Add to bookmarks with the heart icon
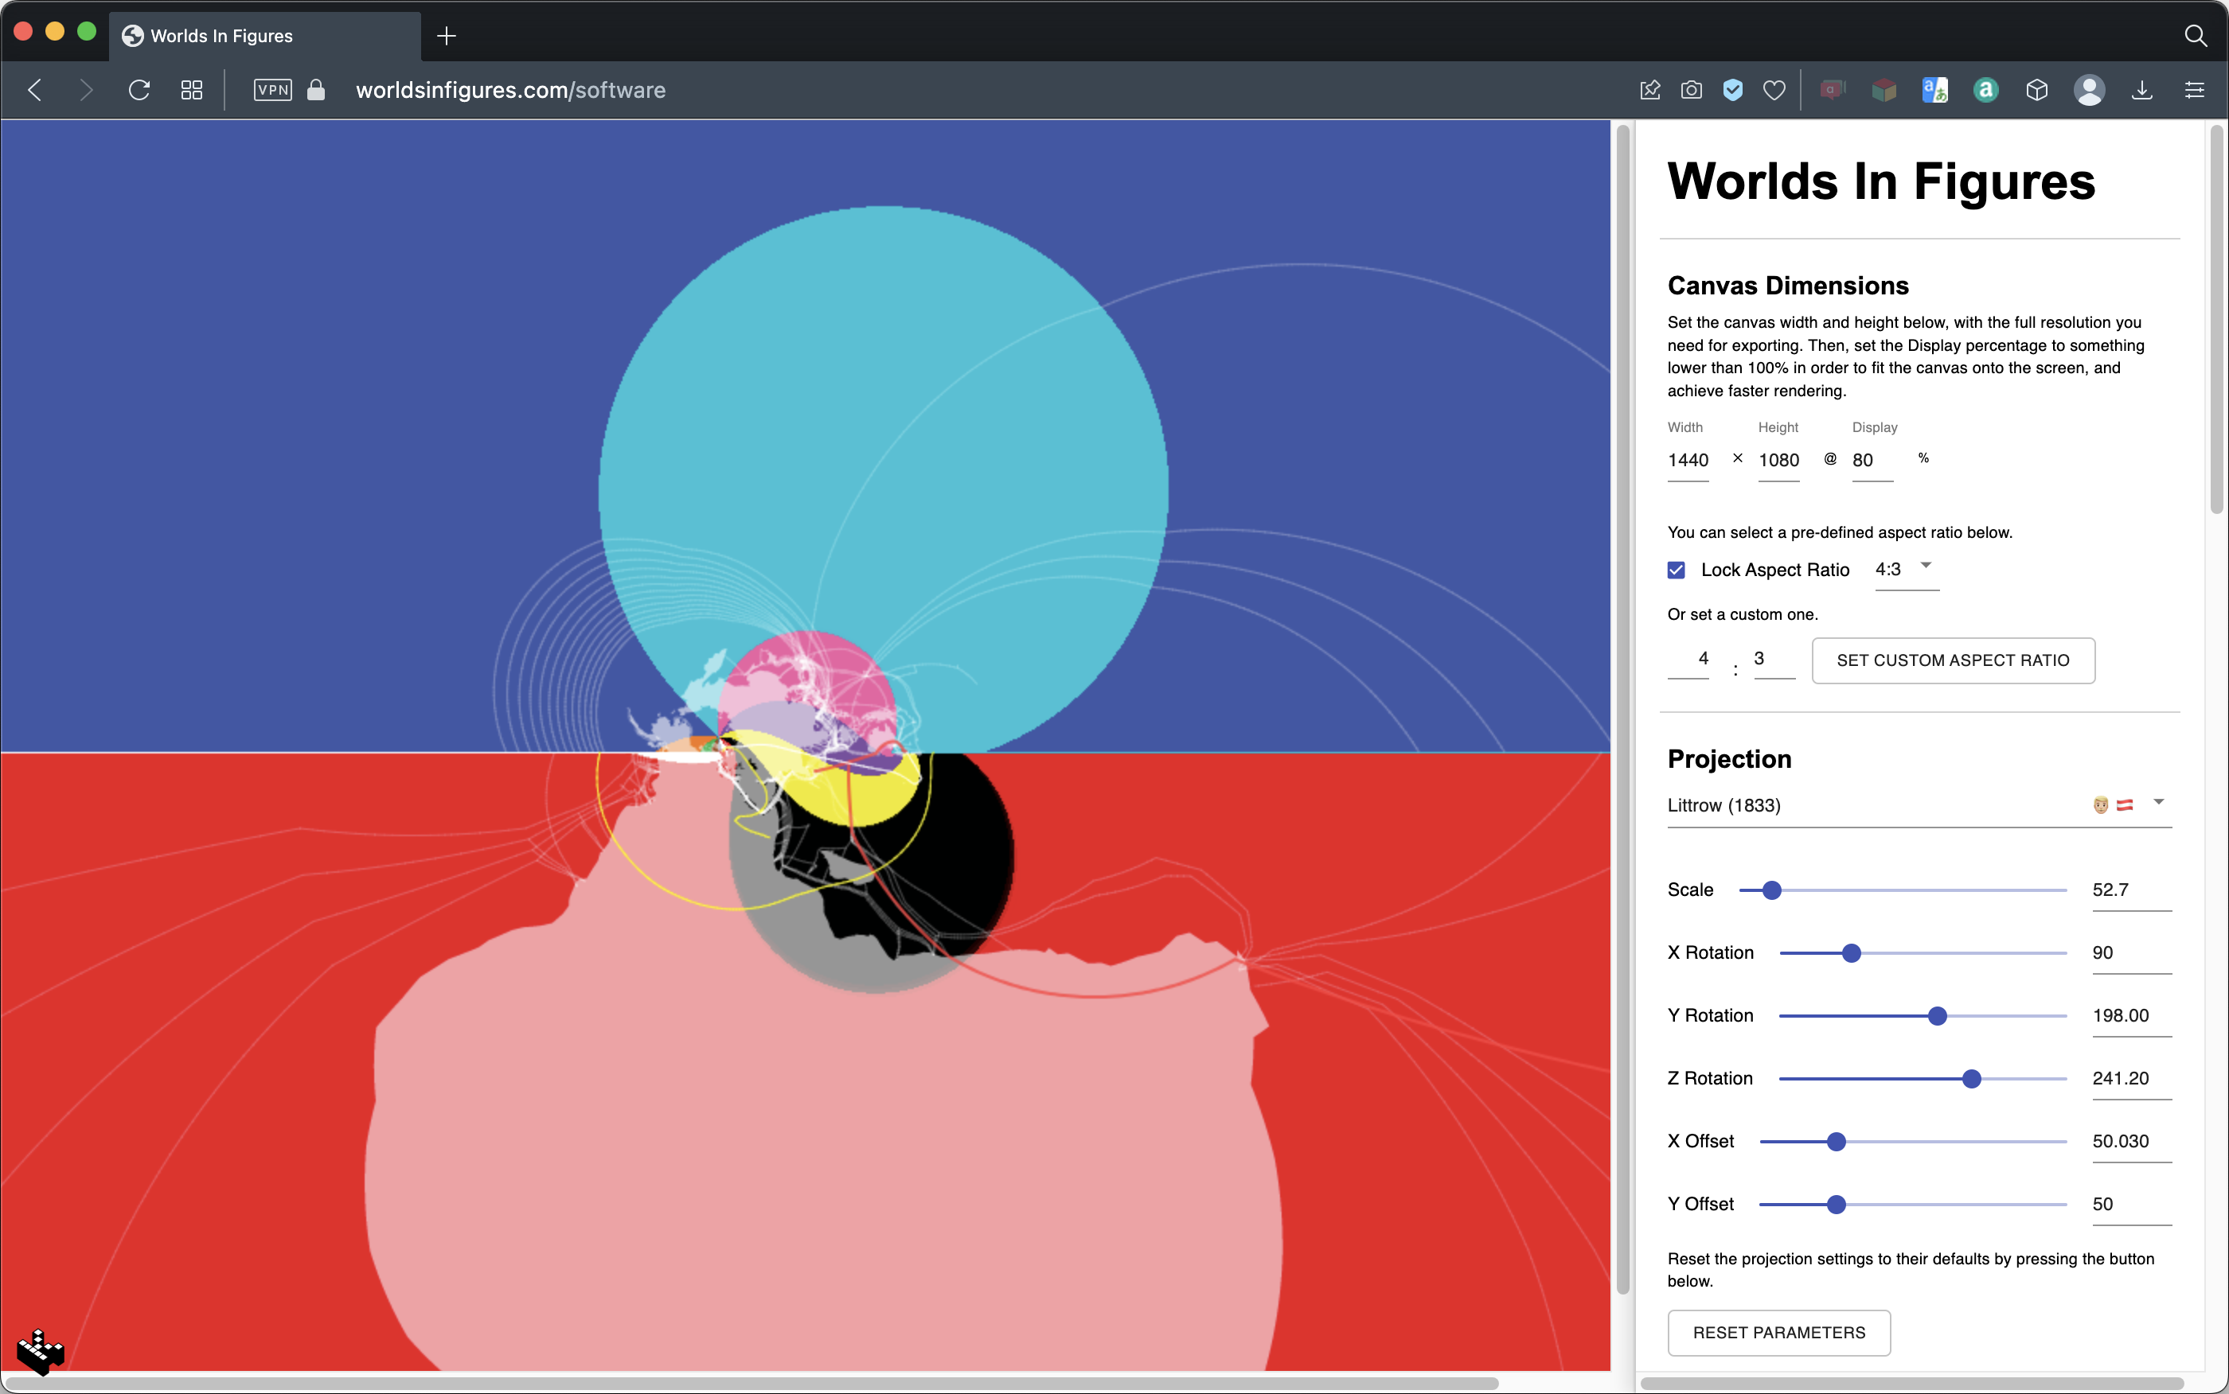This screenshot has width=2229, height=1394. (1774, 89)
